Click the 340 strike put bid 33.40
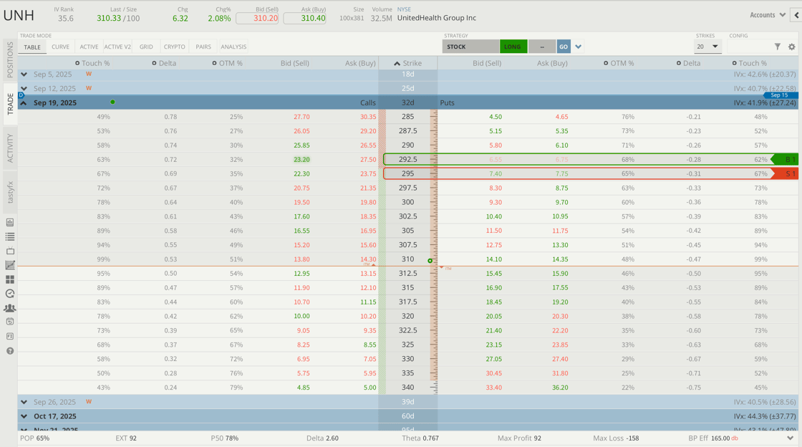 click(493, 388)
